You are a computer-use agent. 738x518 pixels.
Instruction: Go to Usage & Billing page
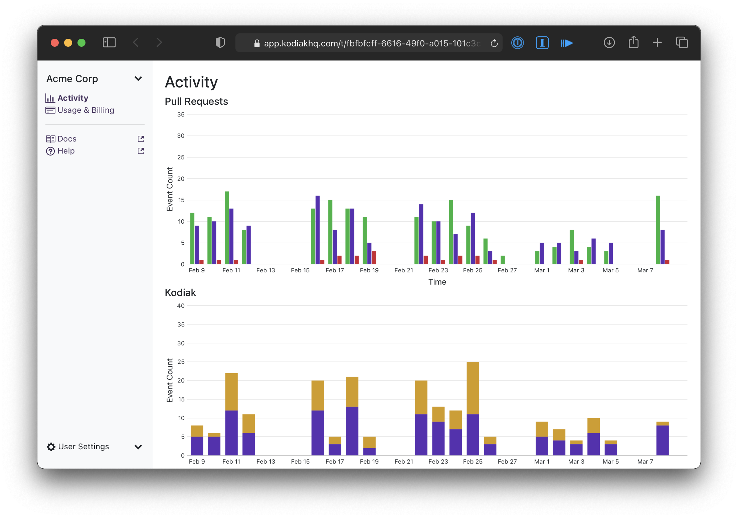pos(86,110)
